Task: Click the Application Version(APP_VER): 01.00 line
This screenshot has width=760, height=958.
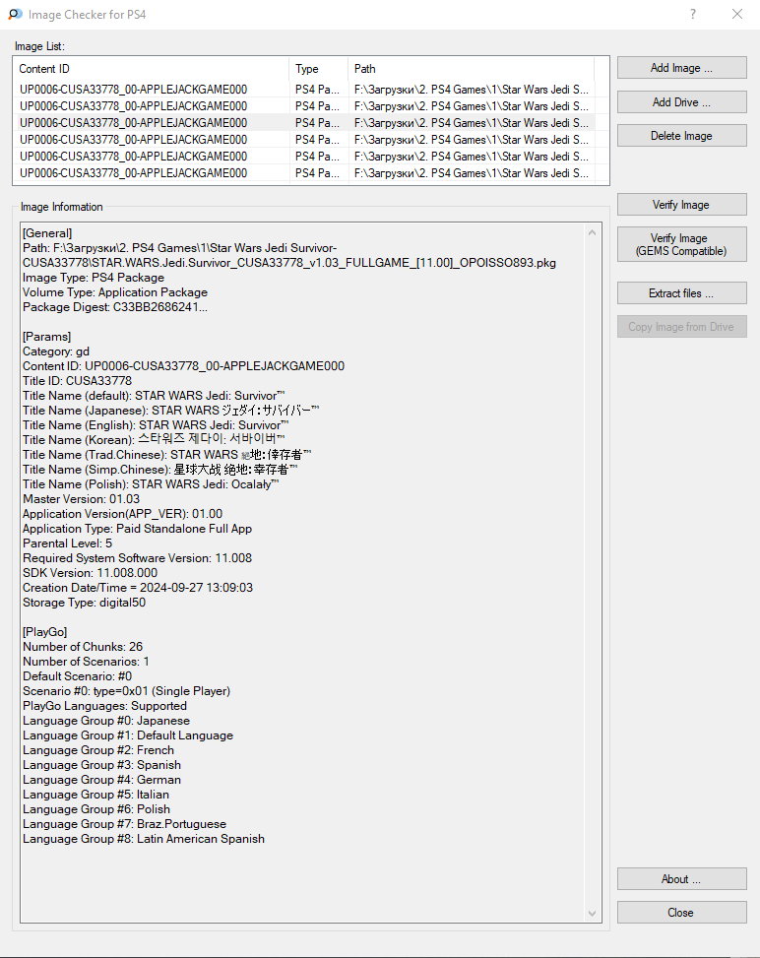Action: pyautogui.click(x=123, y=514)
